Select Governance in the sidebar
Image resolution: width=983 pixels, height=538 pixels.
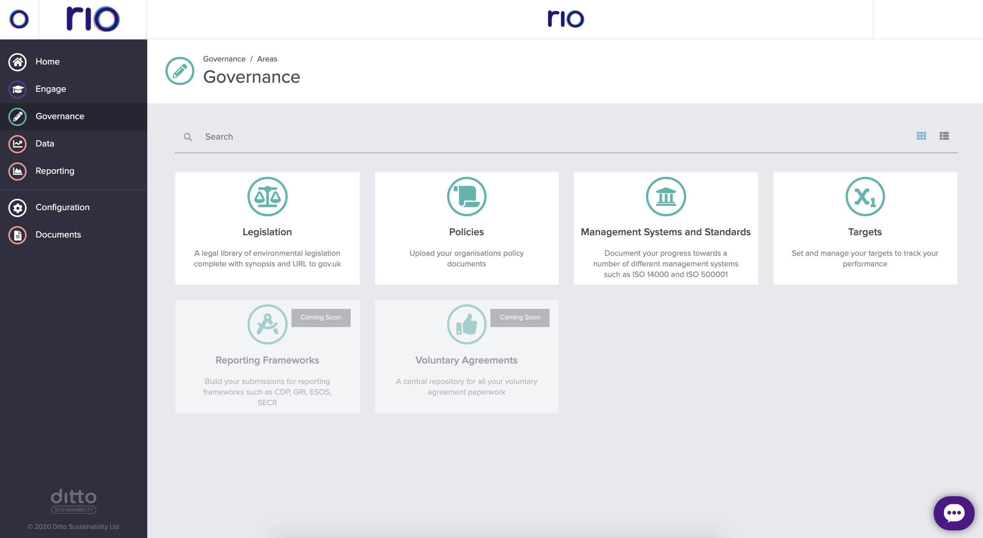point(74,116)
